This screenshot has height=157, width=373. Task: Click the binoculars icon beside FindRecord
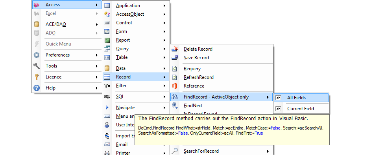(175, 97)
